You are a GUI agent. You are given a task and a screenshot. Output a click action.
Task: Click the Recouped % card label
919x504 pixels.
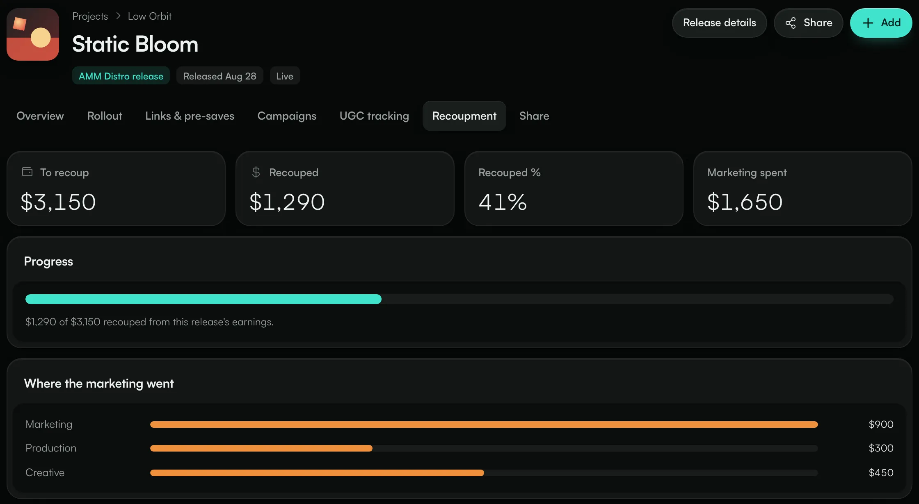coord(510,173)
